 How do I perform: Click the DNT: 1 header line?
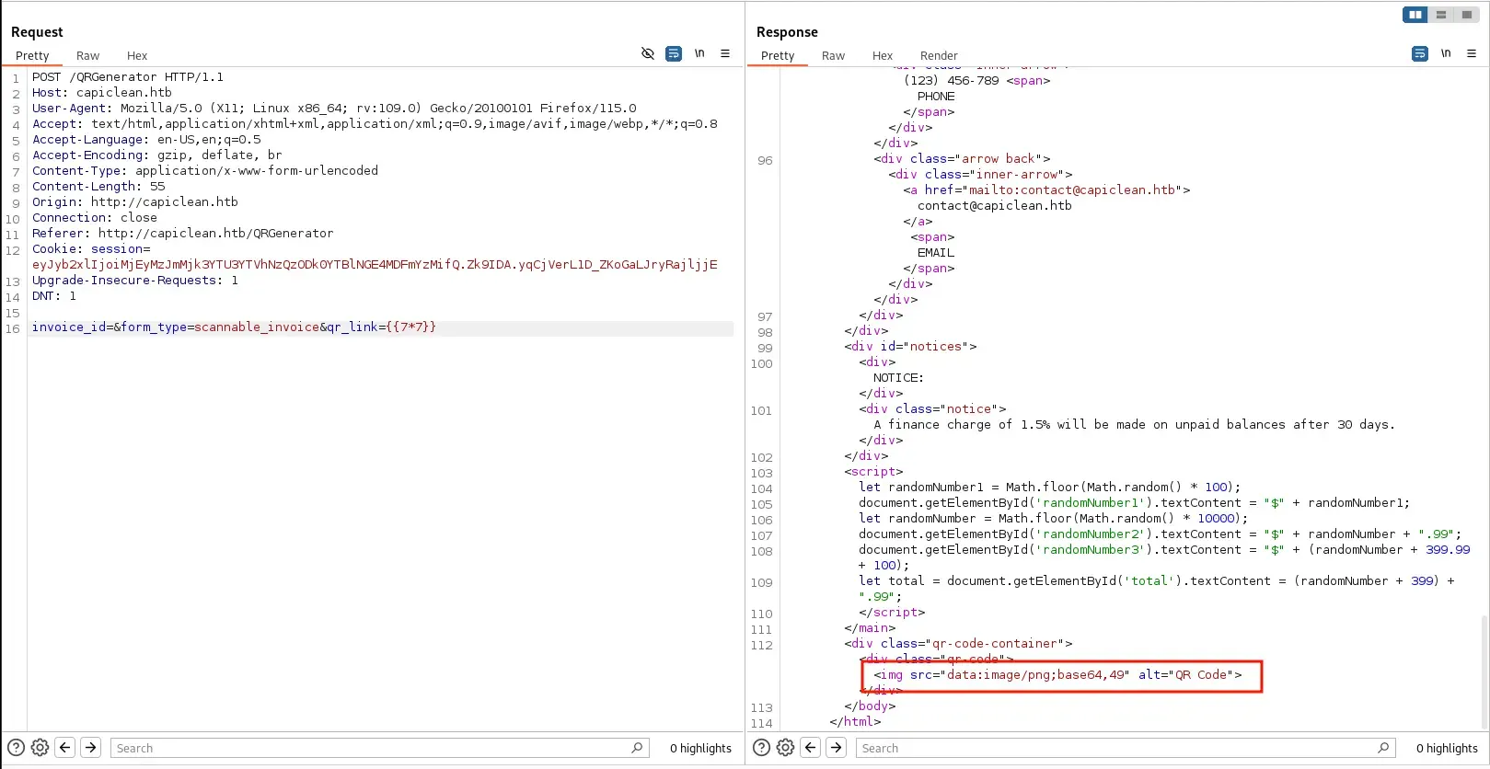tap(54, 296)
